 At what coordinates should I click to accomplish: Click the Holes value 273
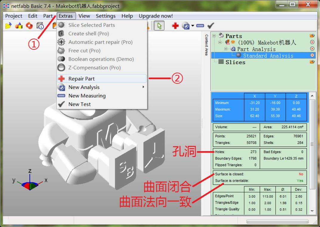(x=253, y=152)
